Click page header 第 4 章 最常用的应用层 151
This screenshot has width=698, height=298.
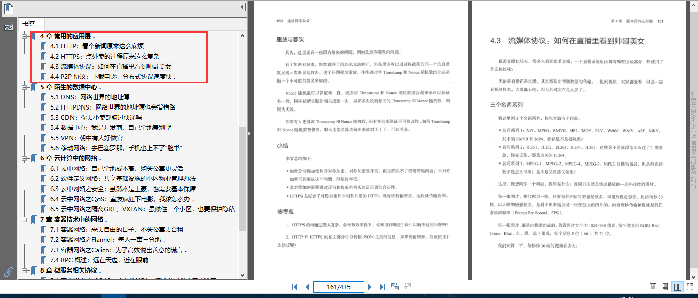[637, 21]
